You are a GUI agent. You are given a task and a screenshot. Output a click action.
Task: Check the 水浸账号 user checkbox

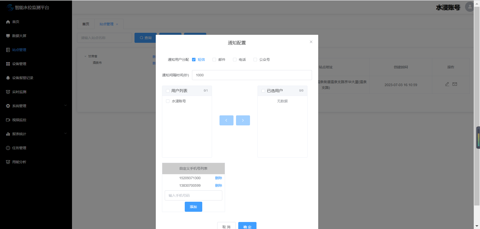tap(168, 101)
